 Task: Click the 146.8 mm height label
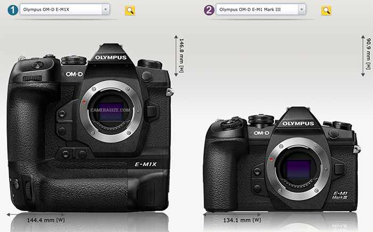coord(182,55)
